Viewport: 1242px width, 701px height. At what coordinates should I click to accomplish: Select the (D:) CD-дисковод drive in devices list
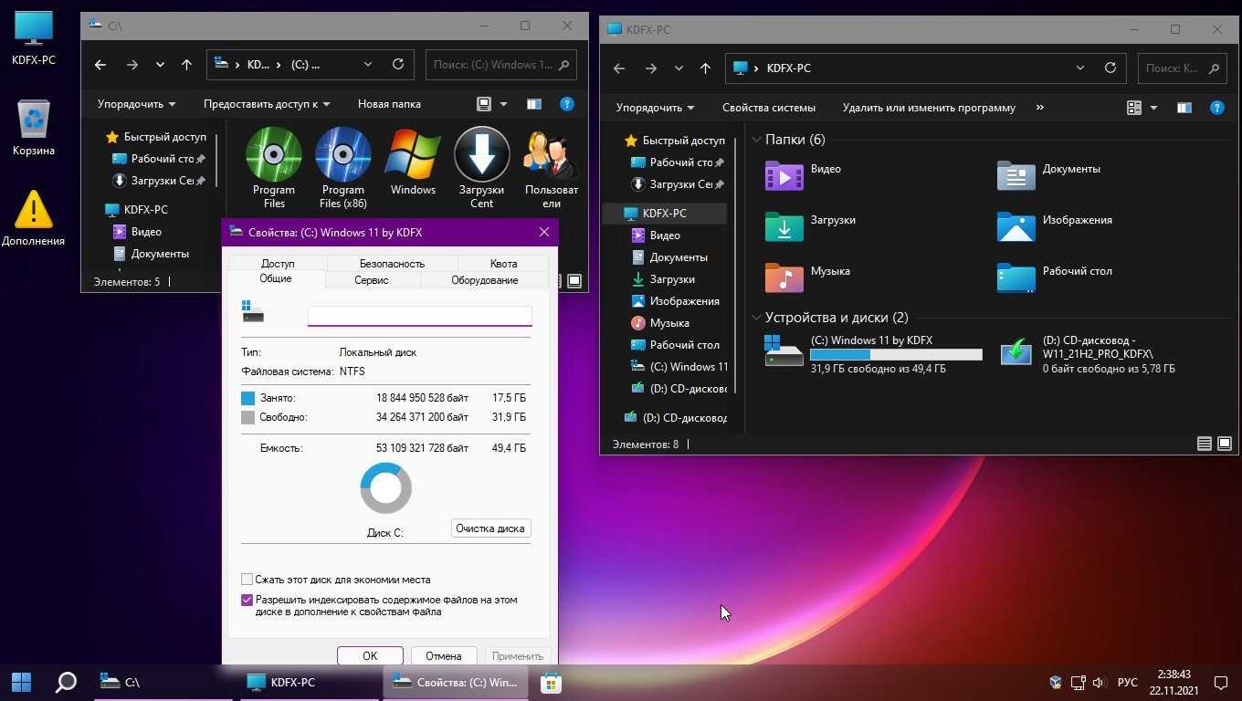[x=1087, y=354]
